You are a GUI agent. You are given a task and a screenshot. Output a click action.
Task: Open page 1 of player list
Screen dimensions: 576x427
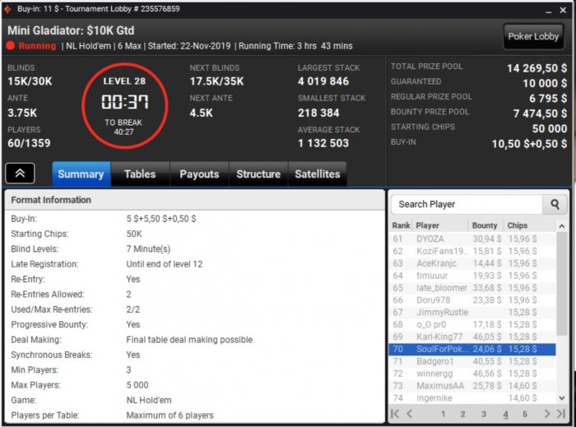(443, 414)
